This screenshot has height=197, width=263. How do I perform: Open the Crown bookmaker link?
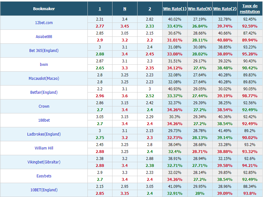click(44, 106)
